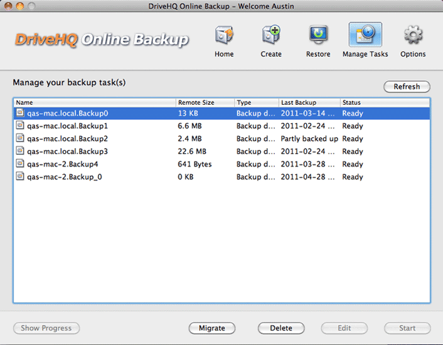Click file icon beside qas-mac-2.Backup4

point(20,164)
